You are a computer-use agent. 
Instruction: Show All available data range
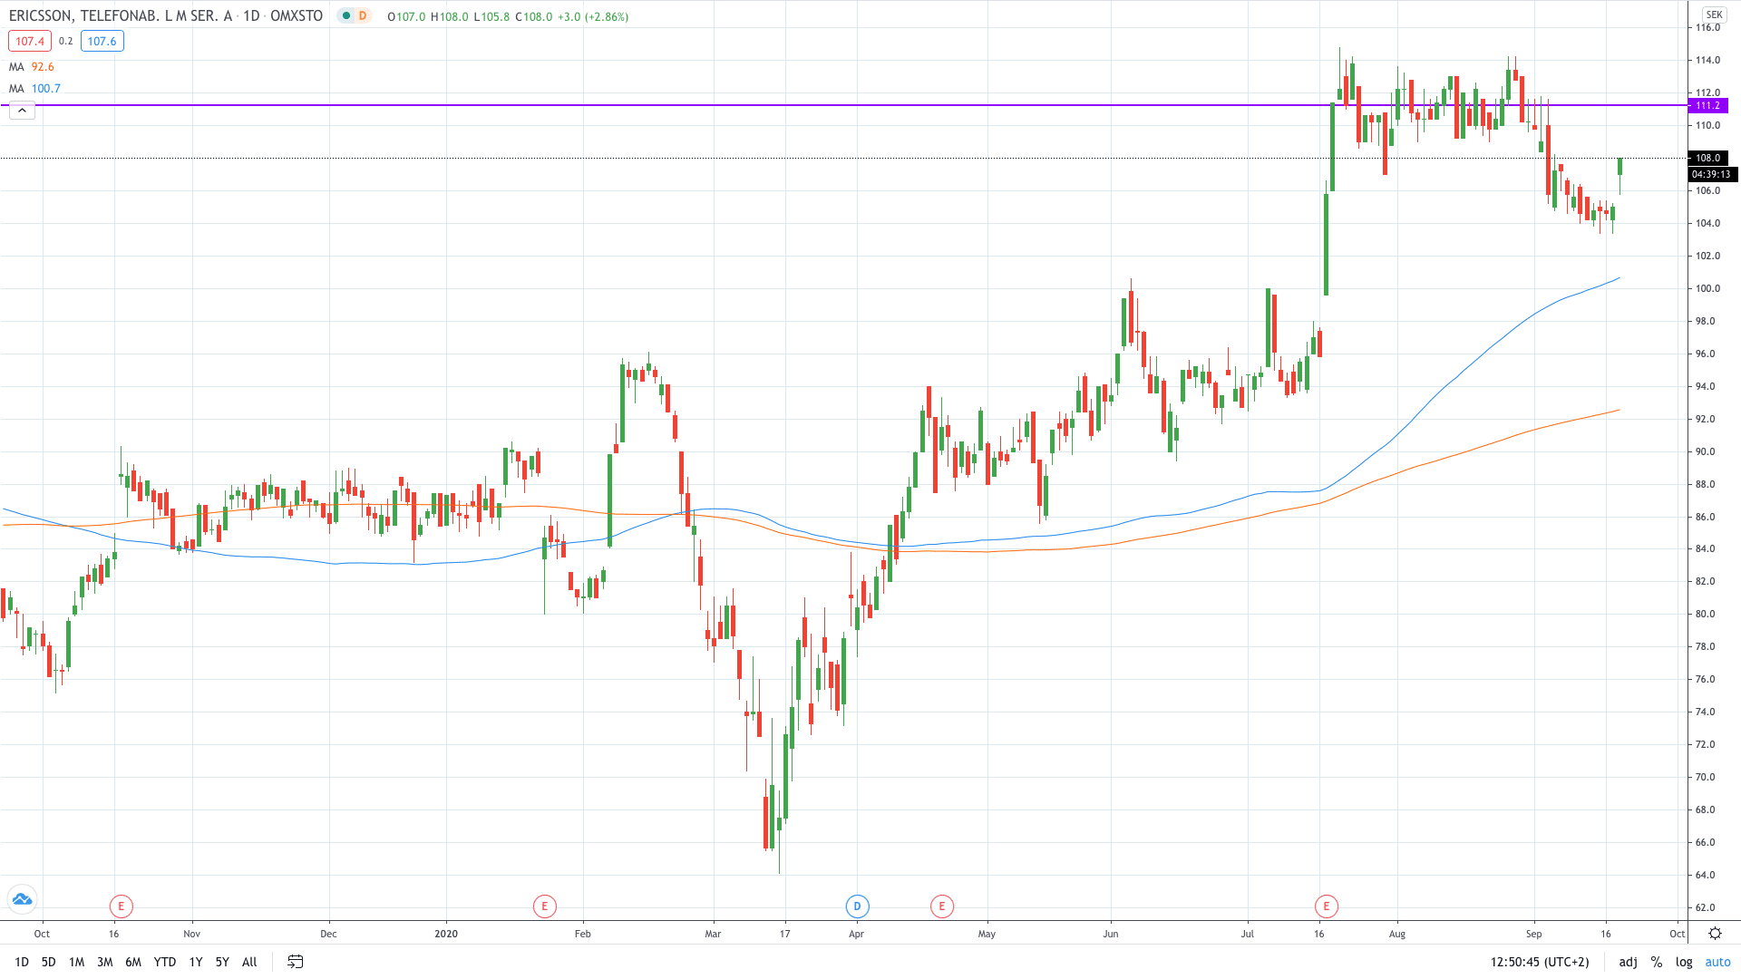coord(249,962)
